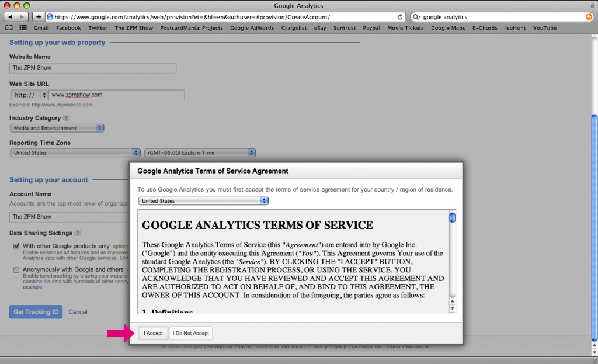Viewport: 598px width, 364px height.
Task: Open the Eastern Time zone dropdown
Action: point(200,152)
